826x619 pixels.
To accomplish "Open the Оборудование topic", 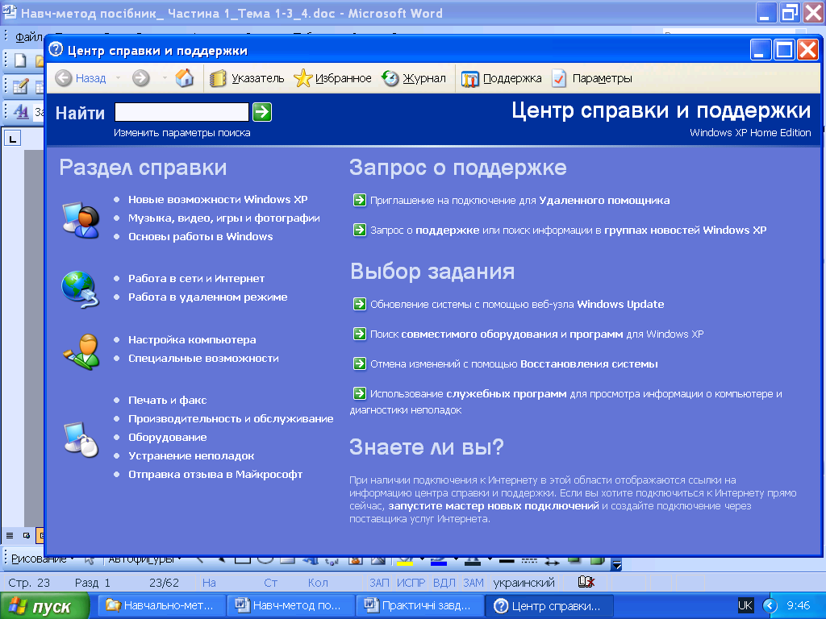I will click(x=168, y=437).
